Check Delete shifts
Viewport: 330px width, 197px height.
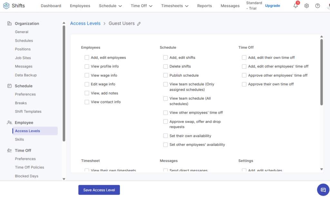click(x=165, y=66)
